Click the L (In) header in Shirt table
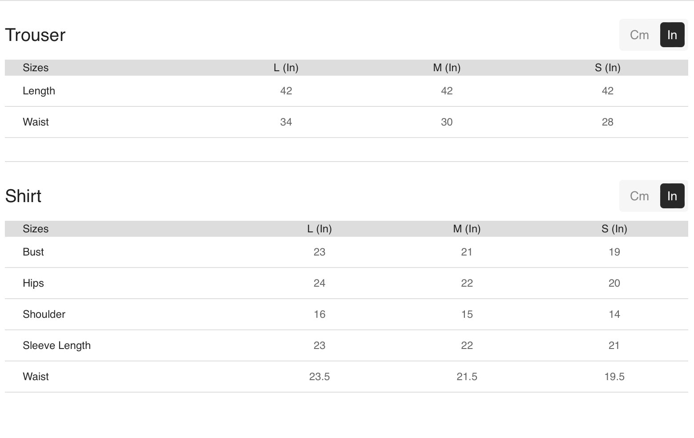 pos(319,229)
